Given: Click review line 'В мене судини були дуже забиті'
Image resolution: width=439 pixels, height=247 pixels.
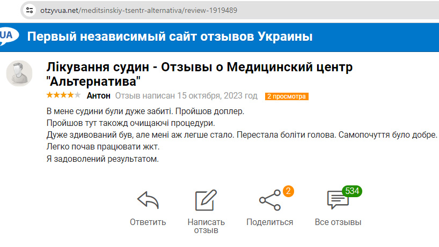Looking at the screenshot, I should pyautogui.click(x=109, y=111).
